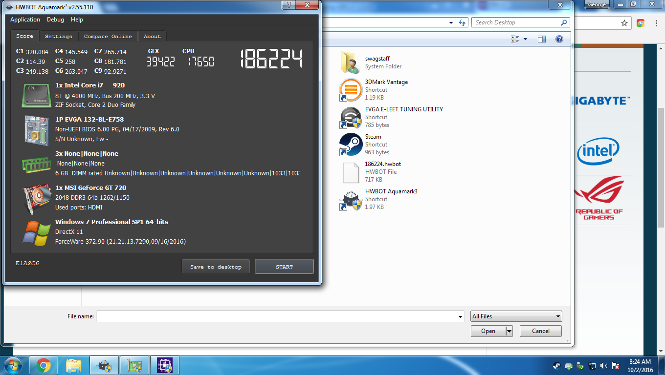665x375 pixels.
Task: Click the magnifier icon in Search Desktop box
Action: point(564,22)
